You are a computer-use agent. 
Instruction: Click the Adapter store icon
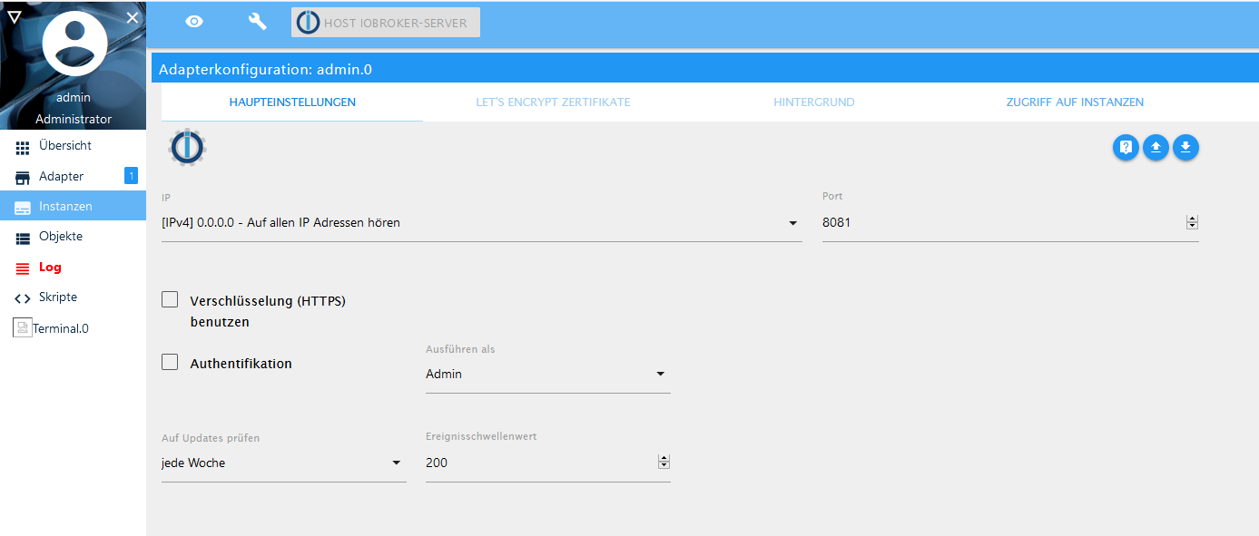tap(23, 177)
